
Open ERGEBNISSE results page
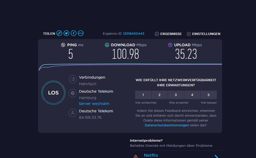click(x=171, y=34)
